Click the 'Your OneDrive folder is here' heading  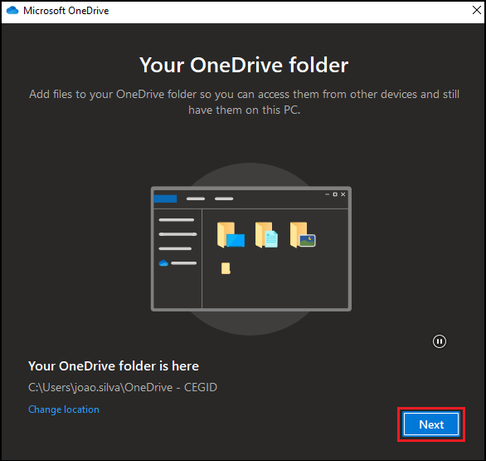coord(114,366)
